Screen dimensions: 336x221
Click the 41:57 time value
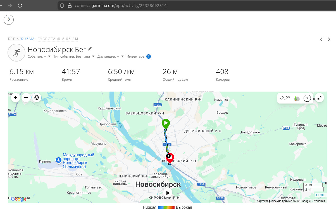71,72
